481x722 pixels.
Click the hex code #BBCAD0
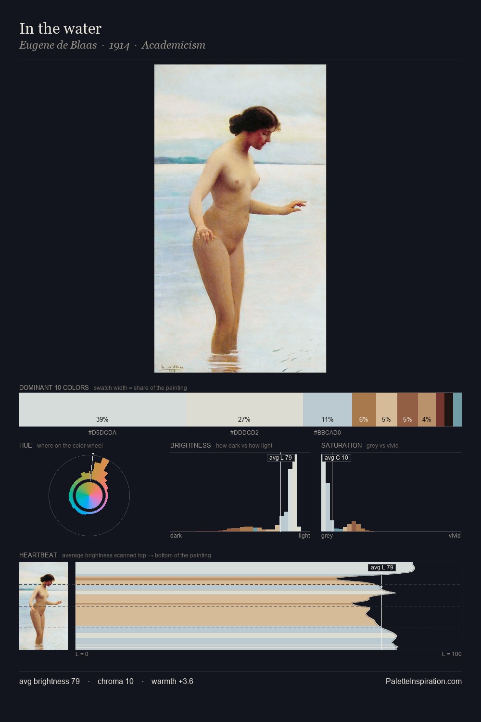[x=328, y=433]
